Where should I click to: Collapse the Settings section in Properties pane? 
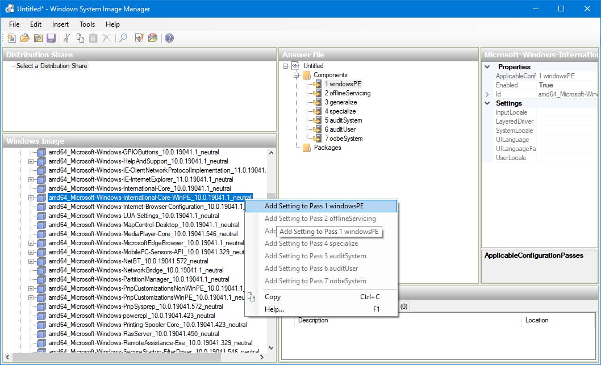tap(487, 103)
